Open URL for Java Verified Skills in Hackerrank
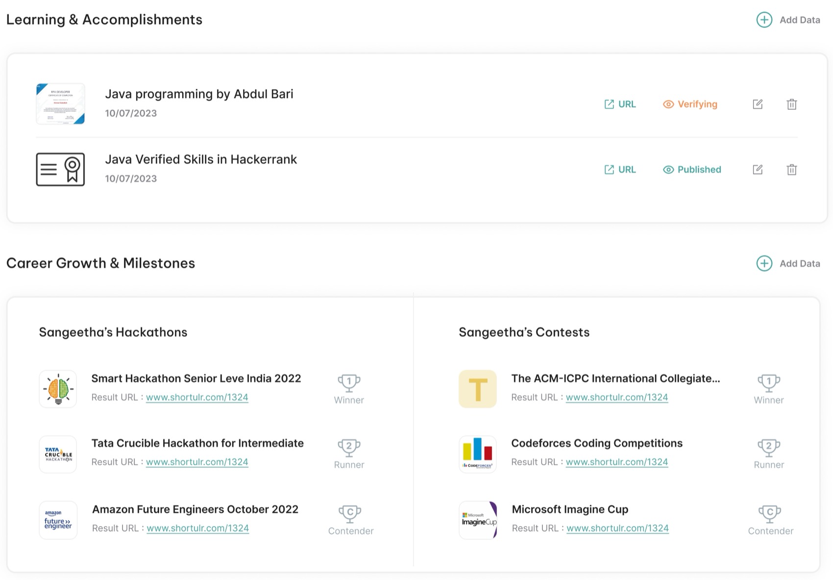Screen dimensions: 833x580 tap(620, 170)
